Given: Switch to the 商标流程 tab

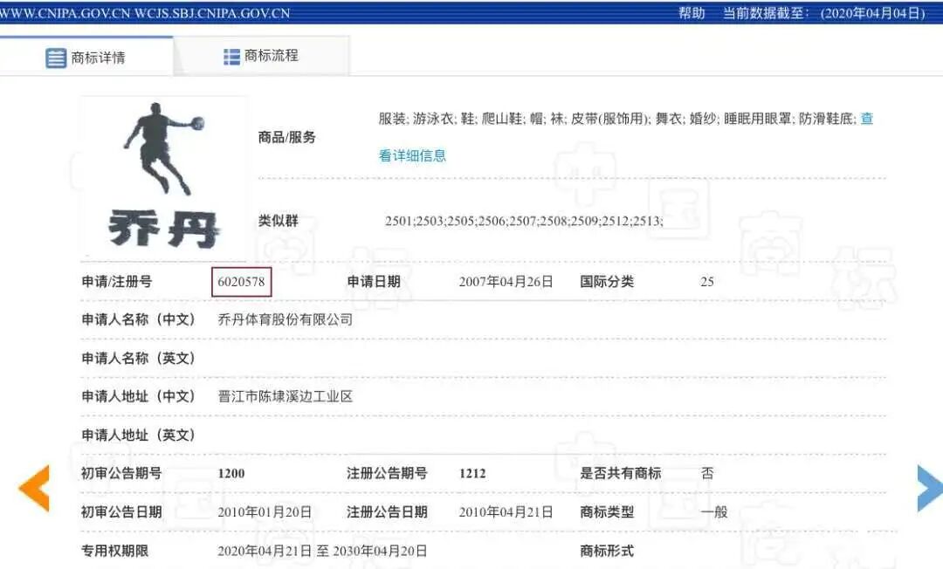Looking at the screenshot, I should pos(261,56).
